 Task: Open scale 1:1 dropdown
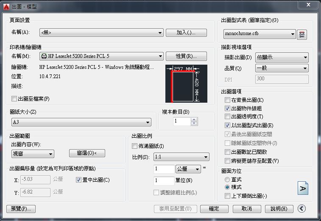click(181, 157)
